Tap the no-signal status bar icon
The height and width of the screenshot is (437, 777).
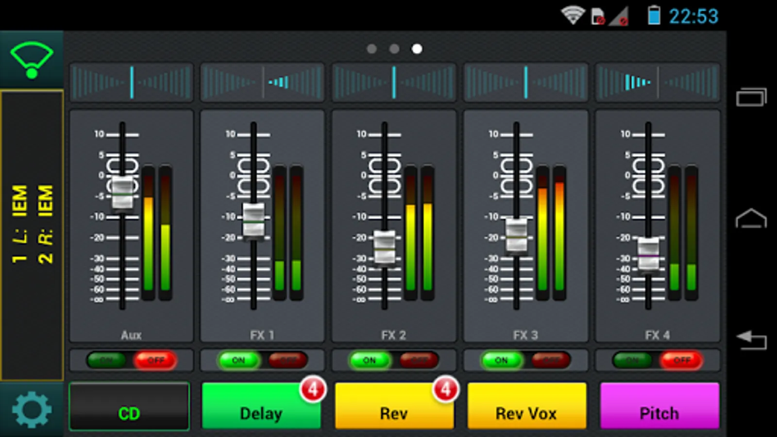pos(619,16)
